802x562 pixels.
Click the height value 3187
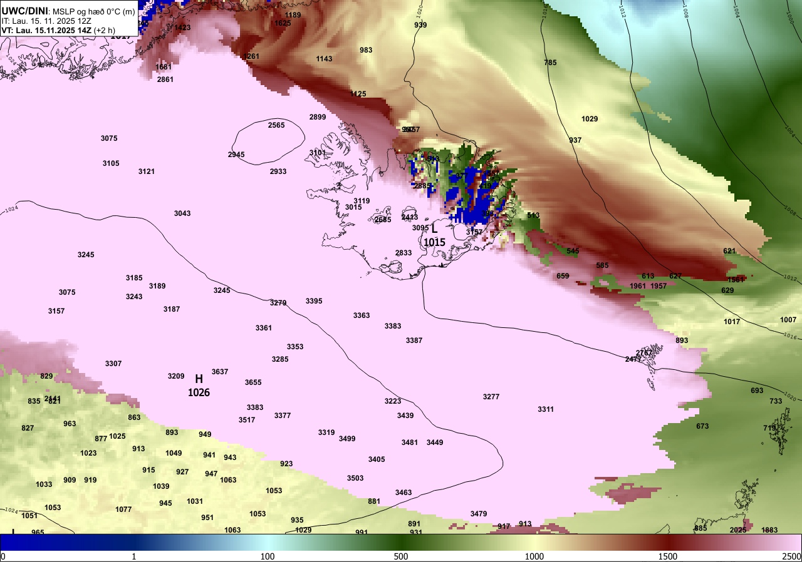[172, 309]
